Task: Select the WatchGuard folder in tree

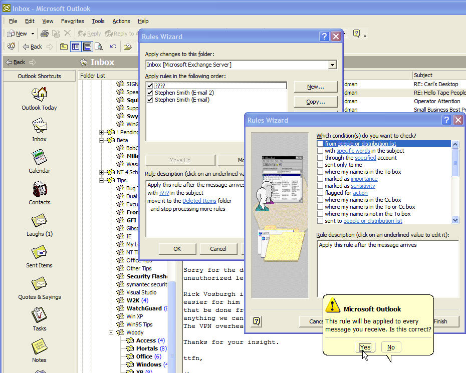Action: 144,308
